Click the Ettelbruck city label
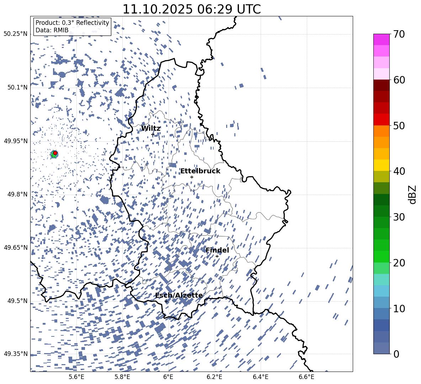The height and width of the screenshot is (384, 421). (x=200, y=171)
